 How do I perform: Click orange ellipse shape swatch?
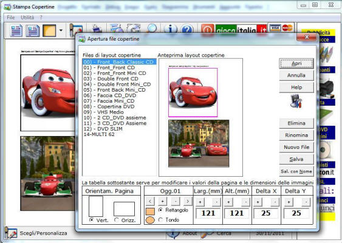[150, 220]
